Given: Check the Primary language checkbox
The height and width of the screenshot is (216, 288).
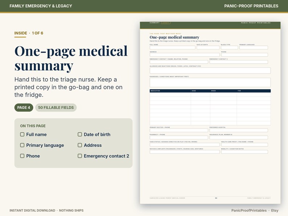Looking at the screenshot, I should (x=22, y=145).
